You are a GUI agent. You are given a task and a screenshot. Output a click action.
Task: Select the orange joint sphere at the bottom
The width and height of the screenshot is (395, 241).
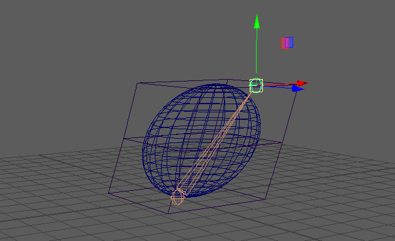click(177, 197)
